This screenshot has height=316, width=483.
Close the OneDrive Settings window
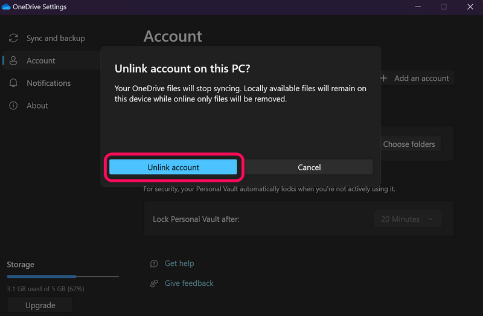point(470,7)
